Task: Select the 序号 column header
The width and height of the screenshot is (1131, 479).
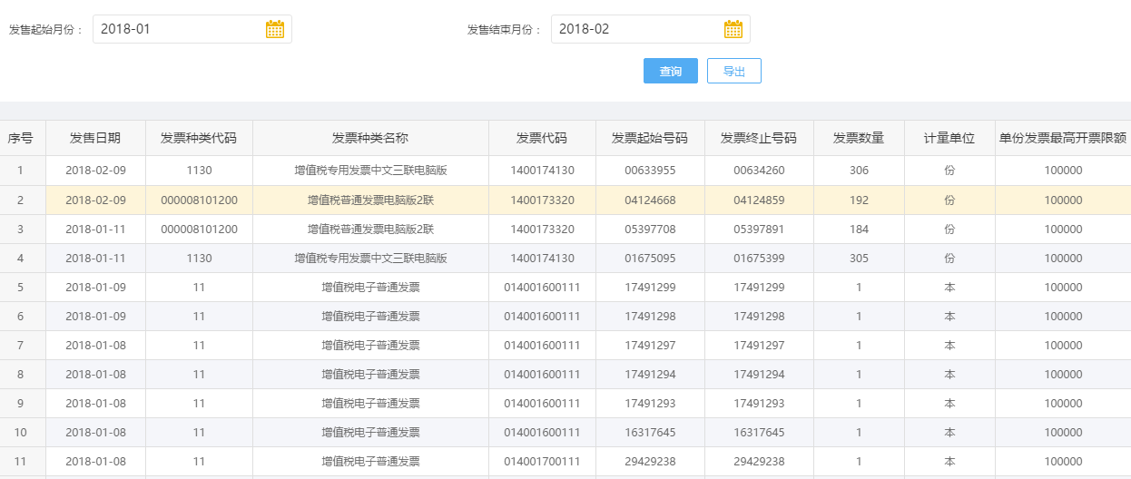Action: pos(21,138)
